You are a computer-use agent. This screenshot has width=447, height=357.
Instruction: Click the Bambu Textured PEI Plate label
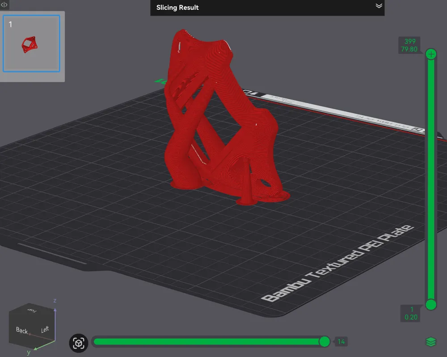tap(337, 263)
